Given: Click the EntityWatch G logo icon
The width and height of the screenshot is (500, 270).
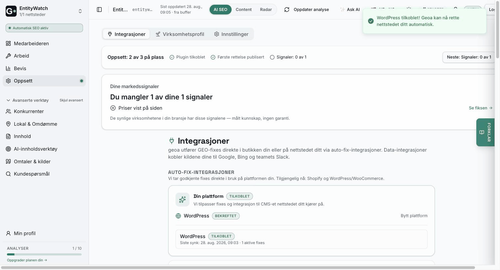Looking at the screenshot, I should pyautogui.click(x=11, y=11).
